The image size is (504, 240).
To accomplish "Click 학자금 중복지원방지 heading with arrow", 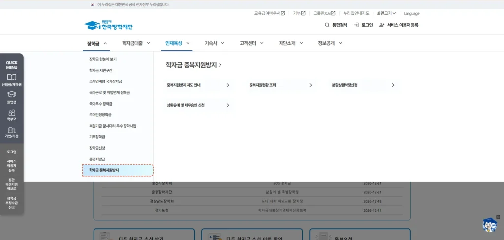I will pos(193,65).
